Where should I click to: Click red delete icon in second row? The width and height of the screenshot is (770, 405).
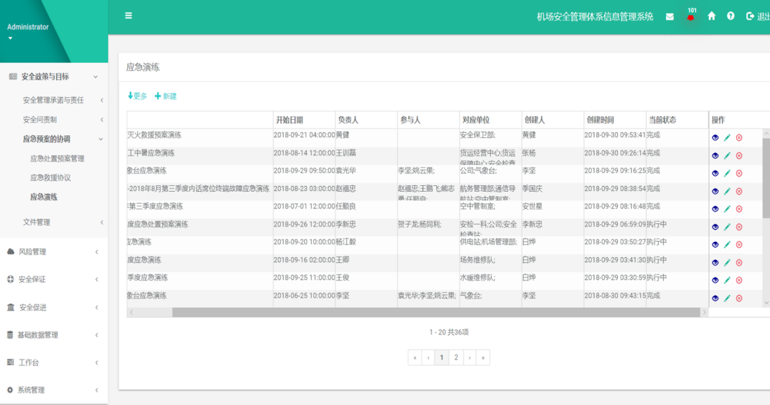pos(739,155)
